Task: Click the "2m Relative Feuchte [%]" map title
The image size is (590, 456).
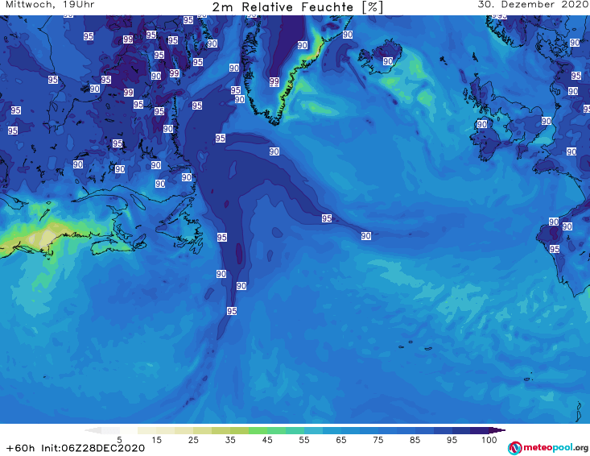Action: coord(297,7)
